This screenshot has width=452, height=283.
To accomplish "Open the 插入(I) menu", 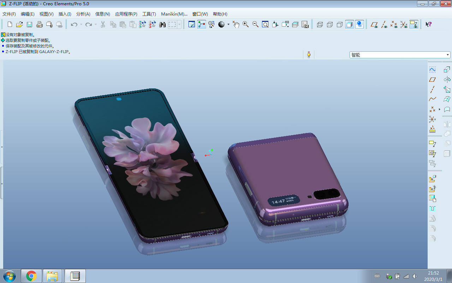I will click(65, 14).
